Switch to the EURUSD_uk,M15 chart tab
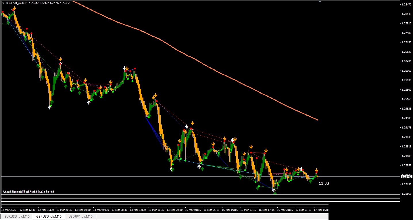This screenshot has width=413, height=220. coord(17,216)
